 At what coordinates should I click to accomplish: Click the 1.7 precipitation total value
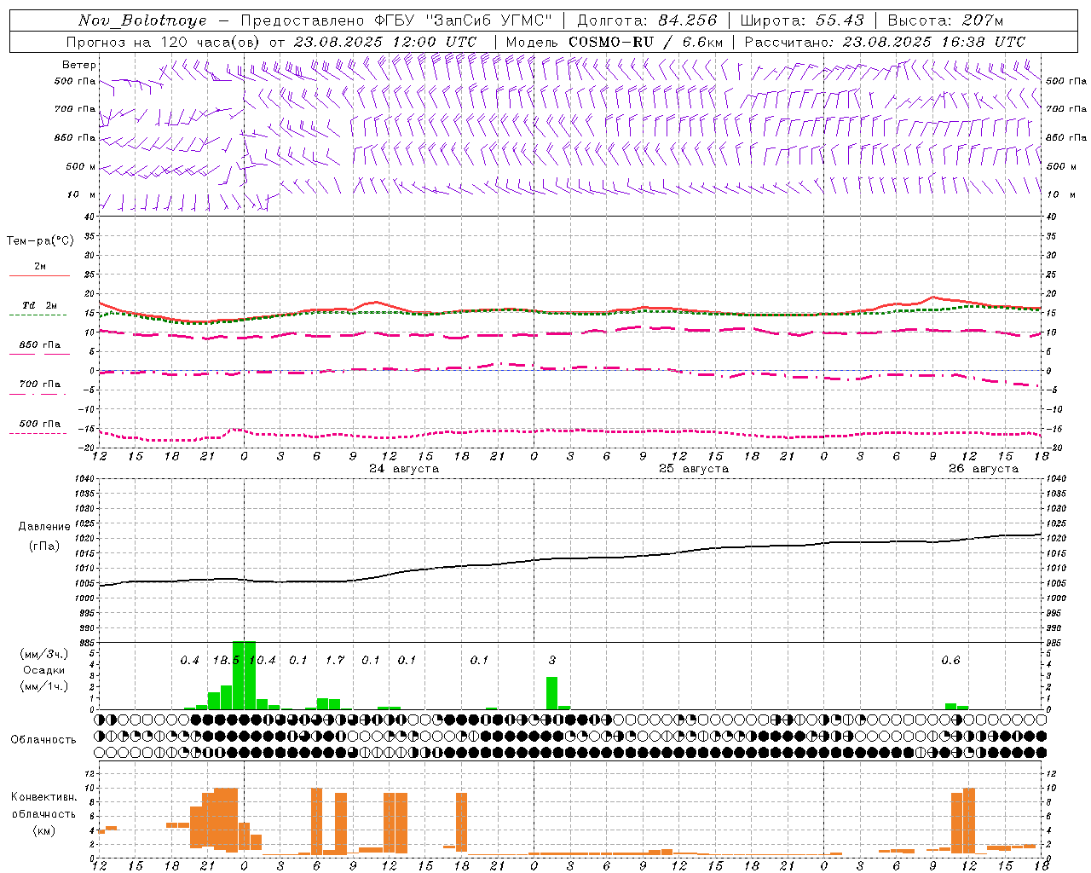[335, 661]
